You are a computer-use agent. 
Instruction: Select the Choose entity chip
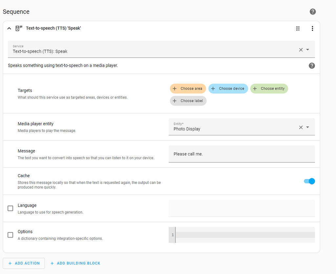coord(269,88)
